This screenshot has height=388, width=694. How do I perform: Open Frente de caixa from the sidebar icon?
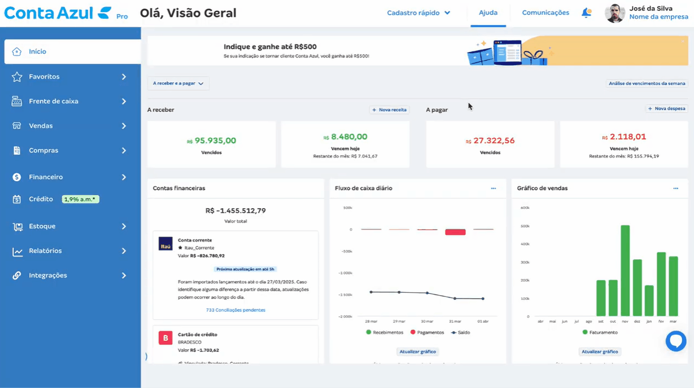(15, 101)
